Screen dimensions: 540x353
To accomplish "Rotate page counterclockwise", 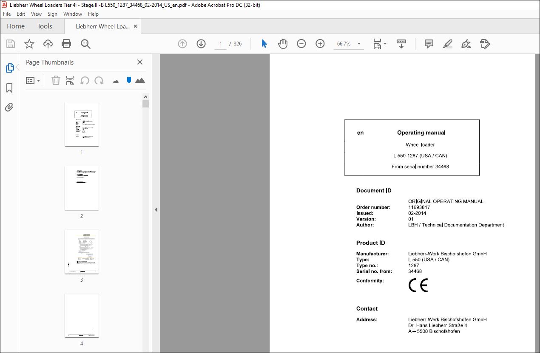I will click(x=85, y=80).
